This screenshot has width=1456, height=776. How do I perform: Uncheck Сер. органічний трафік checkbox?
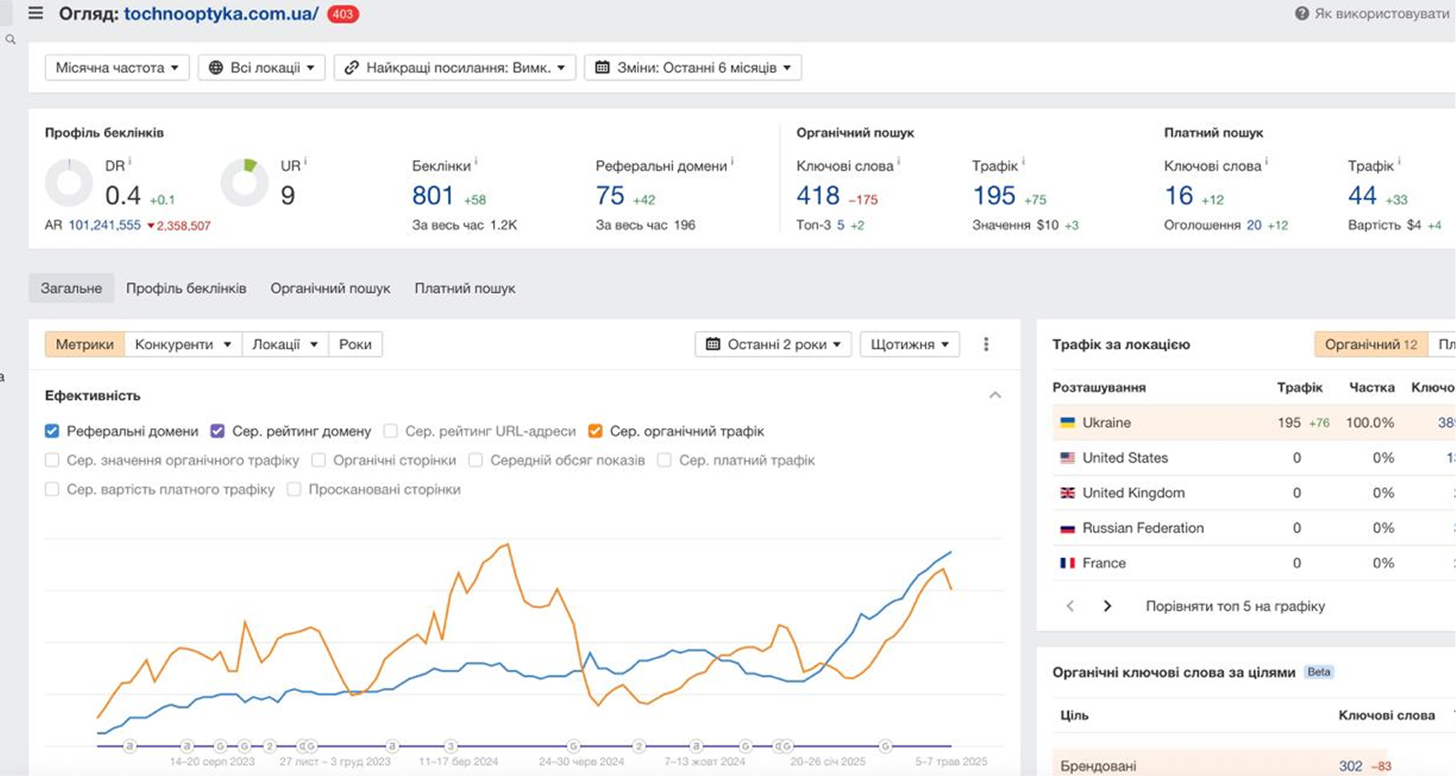click(x=596, y=431)
